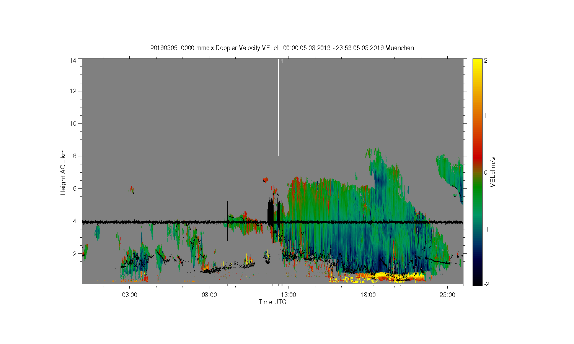Click the 18:00 time axis label
574x344 pixels.
pyautogui.click(x=368, y=295)
